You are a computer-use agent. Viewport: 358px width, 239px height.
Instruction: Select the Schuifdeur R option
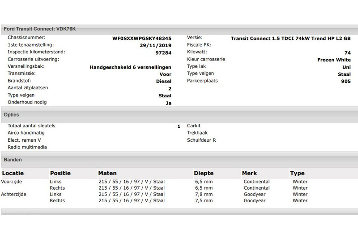pos(201,140)
